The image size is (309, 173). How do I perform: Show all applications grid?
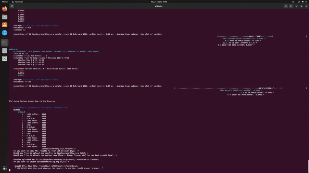[4, 168]
